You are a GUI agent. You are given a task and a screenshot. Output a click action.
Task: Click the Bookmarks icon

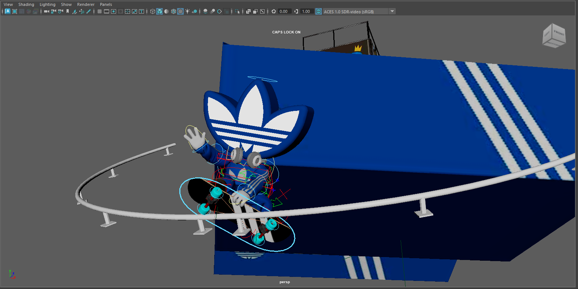(x=68, y=11)
